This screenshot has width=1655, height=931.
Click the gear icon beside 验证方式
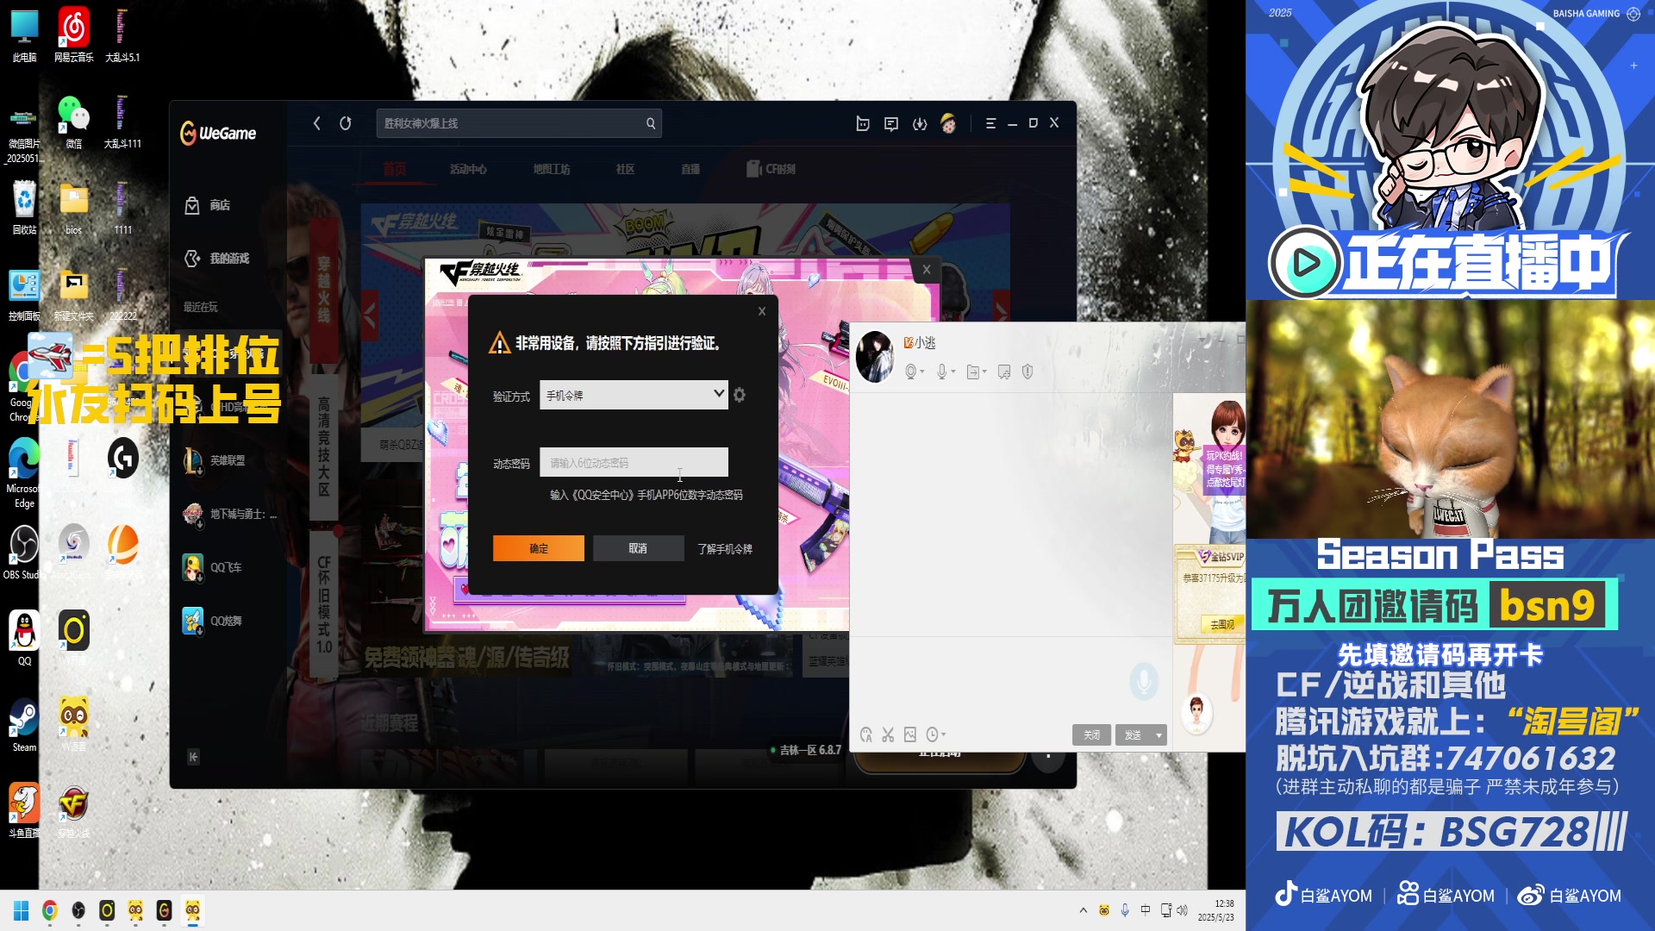point(740,395)
